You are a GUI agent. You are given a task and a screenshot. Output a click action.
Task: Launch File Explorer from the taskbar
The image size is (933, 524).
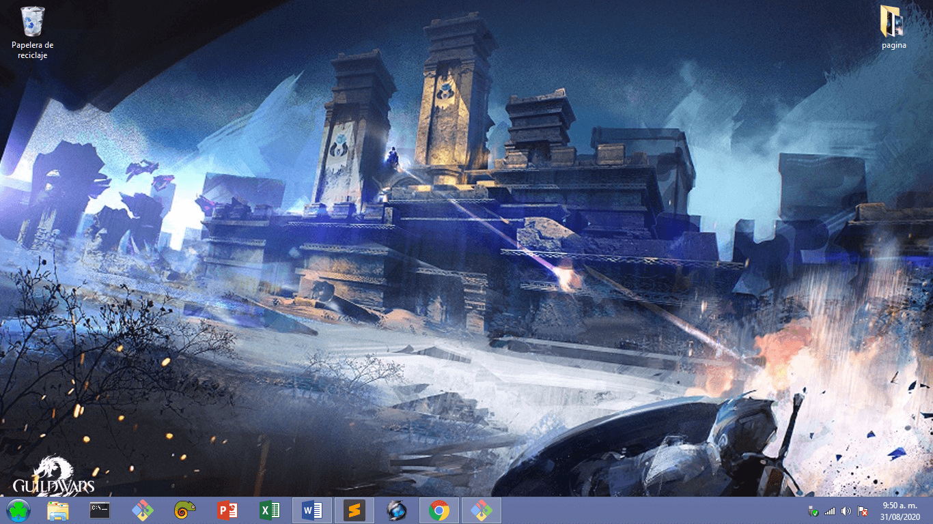[x=58, y=510]
